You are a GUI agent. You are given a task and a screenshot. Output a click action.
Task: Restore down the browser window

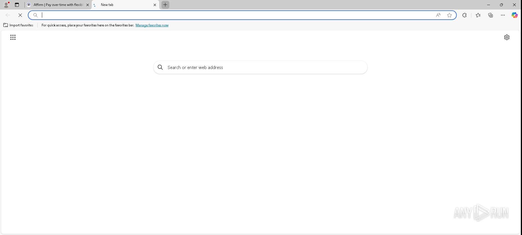pos(501,5)
